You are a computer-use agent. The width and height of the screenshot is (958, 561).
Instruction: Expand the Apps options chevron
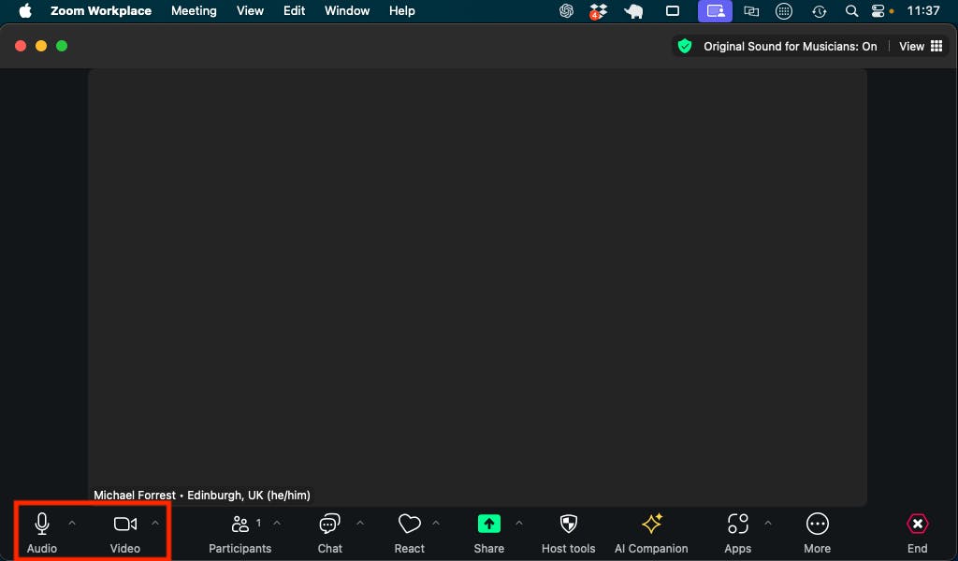coord(768,524)
